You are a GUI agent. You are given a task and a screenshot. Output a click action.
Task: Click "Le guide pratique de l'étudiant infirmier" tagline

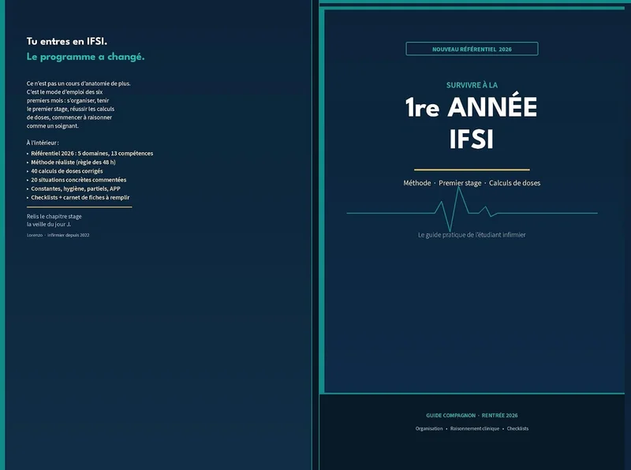click(472, 235)
